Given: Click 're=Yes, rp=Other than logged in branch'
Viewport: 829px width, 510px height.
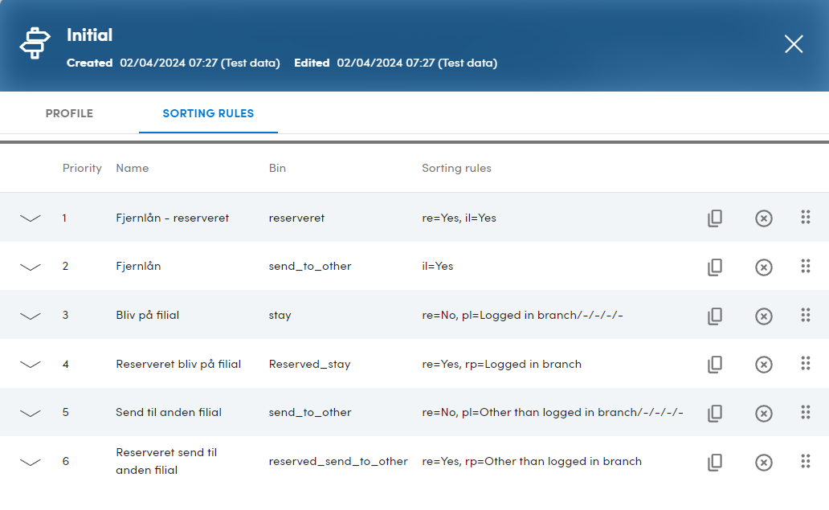Looking at the screenshot, I should [532, 461].
